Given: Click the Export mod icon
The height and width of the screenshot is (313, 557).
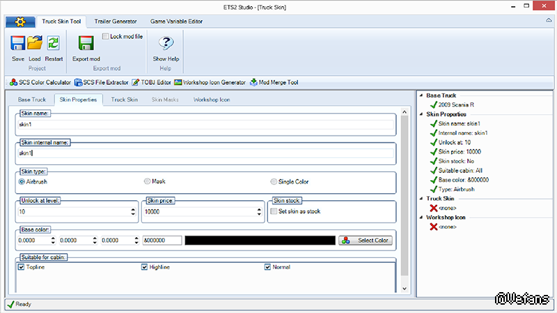Looking at the screenshot, I should pos(86,45).
